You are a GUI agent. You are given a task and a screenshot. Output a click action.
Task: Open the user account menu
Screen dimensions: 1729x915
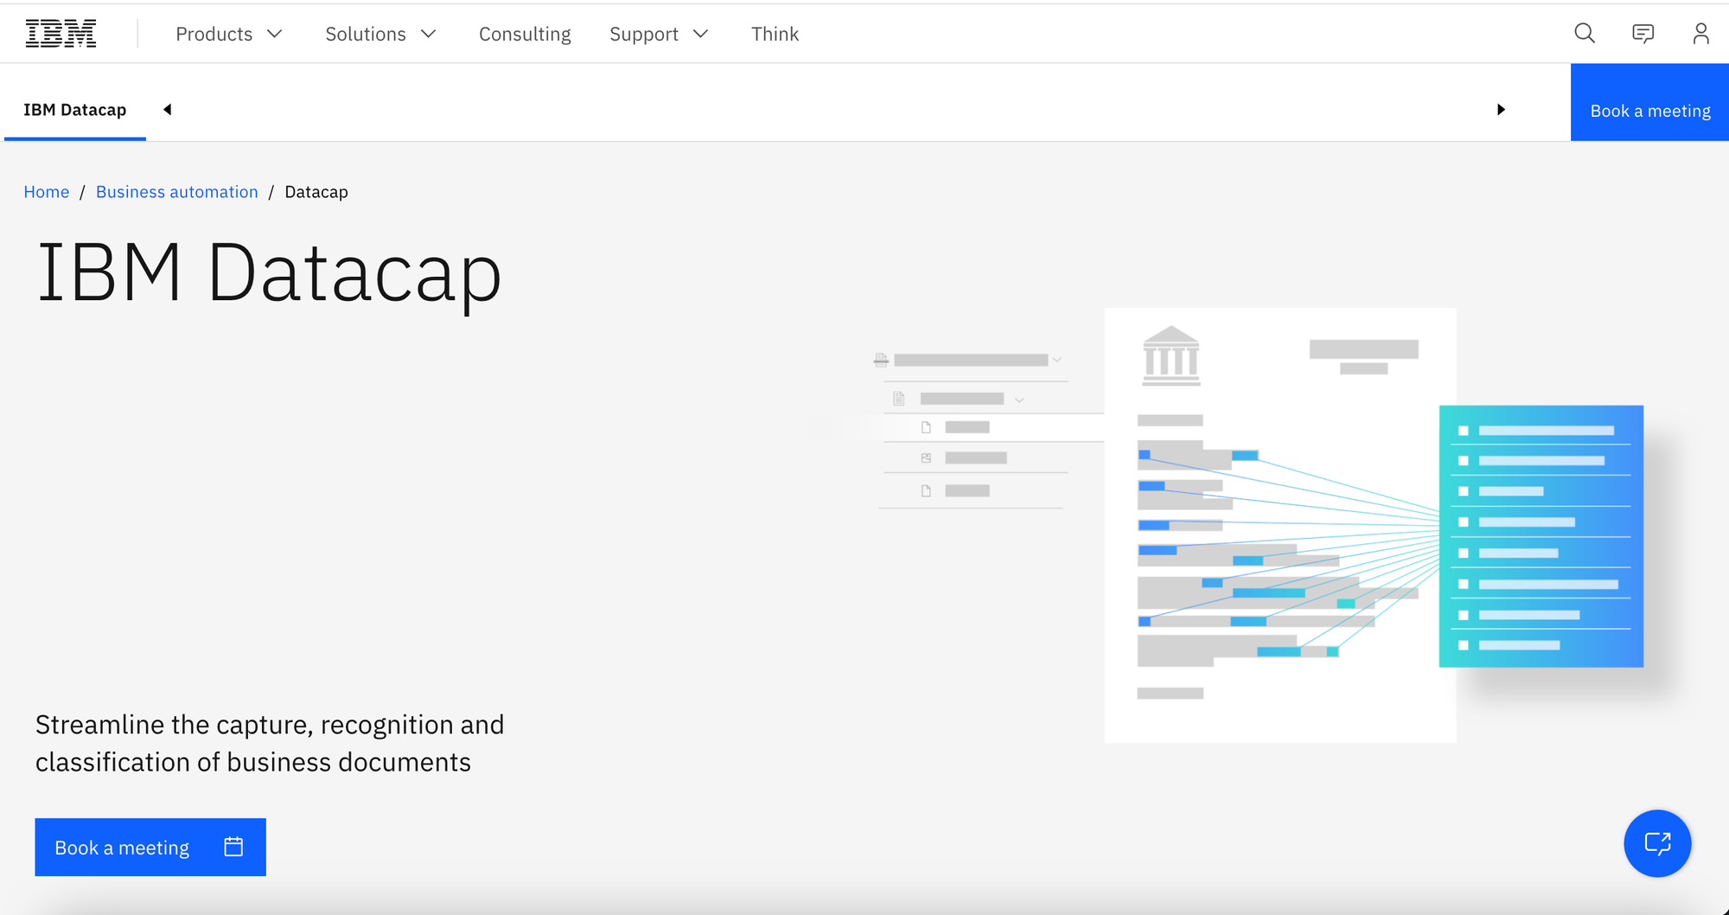coord(1700,33)
